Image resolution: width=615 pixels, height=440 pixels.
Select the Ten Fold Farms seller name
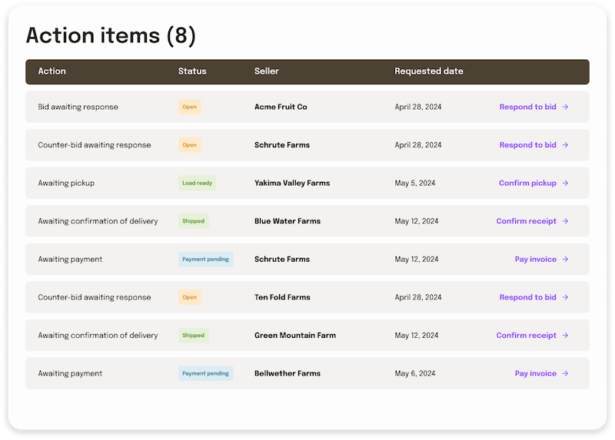pyautogui.click(x=282, y=297)
